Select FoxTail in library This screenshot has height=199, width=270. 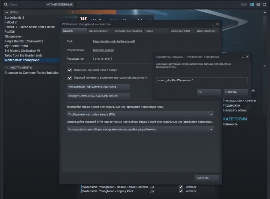click(x=10, y=32)
